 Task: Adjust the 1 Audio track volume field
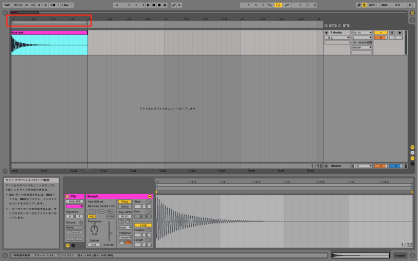(x=381, y=38)
